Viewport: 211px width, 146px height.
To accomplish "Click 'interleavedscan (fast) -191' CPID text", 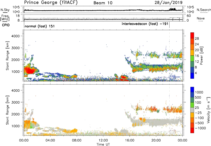I will pos(145,24).
